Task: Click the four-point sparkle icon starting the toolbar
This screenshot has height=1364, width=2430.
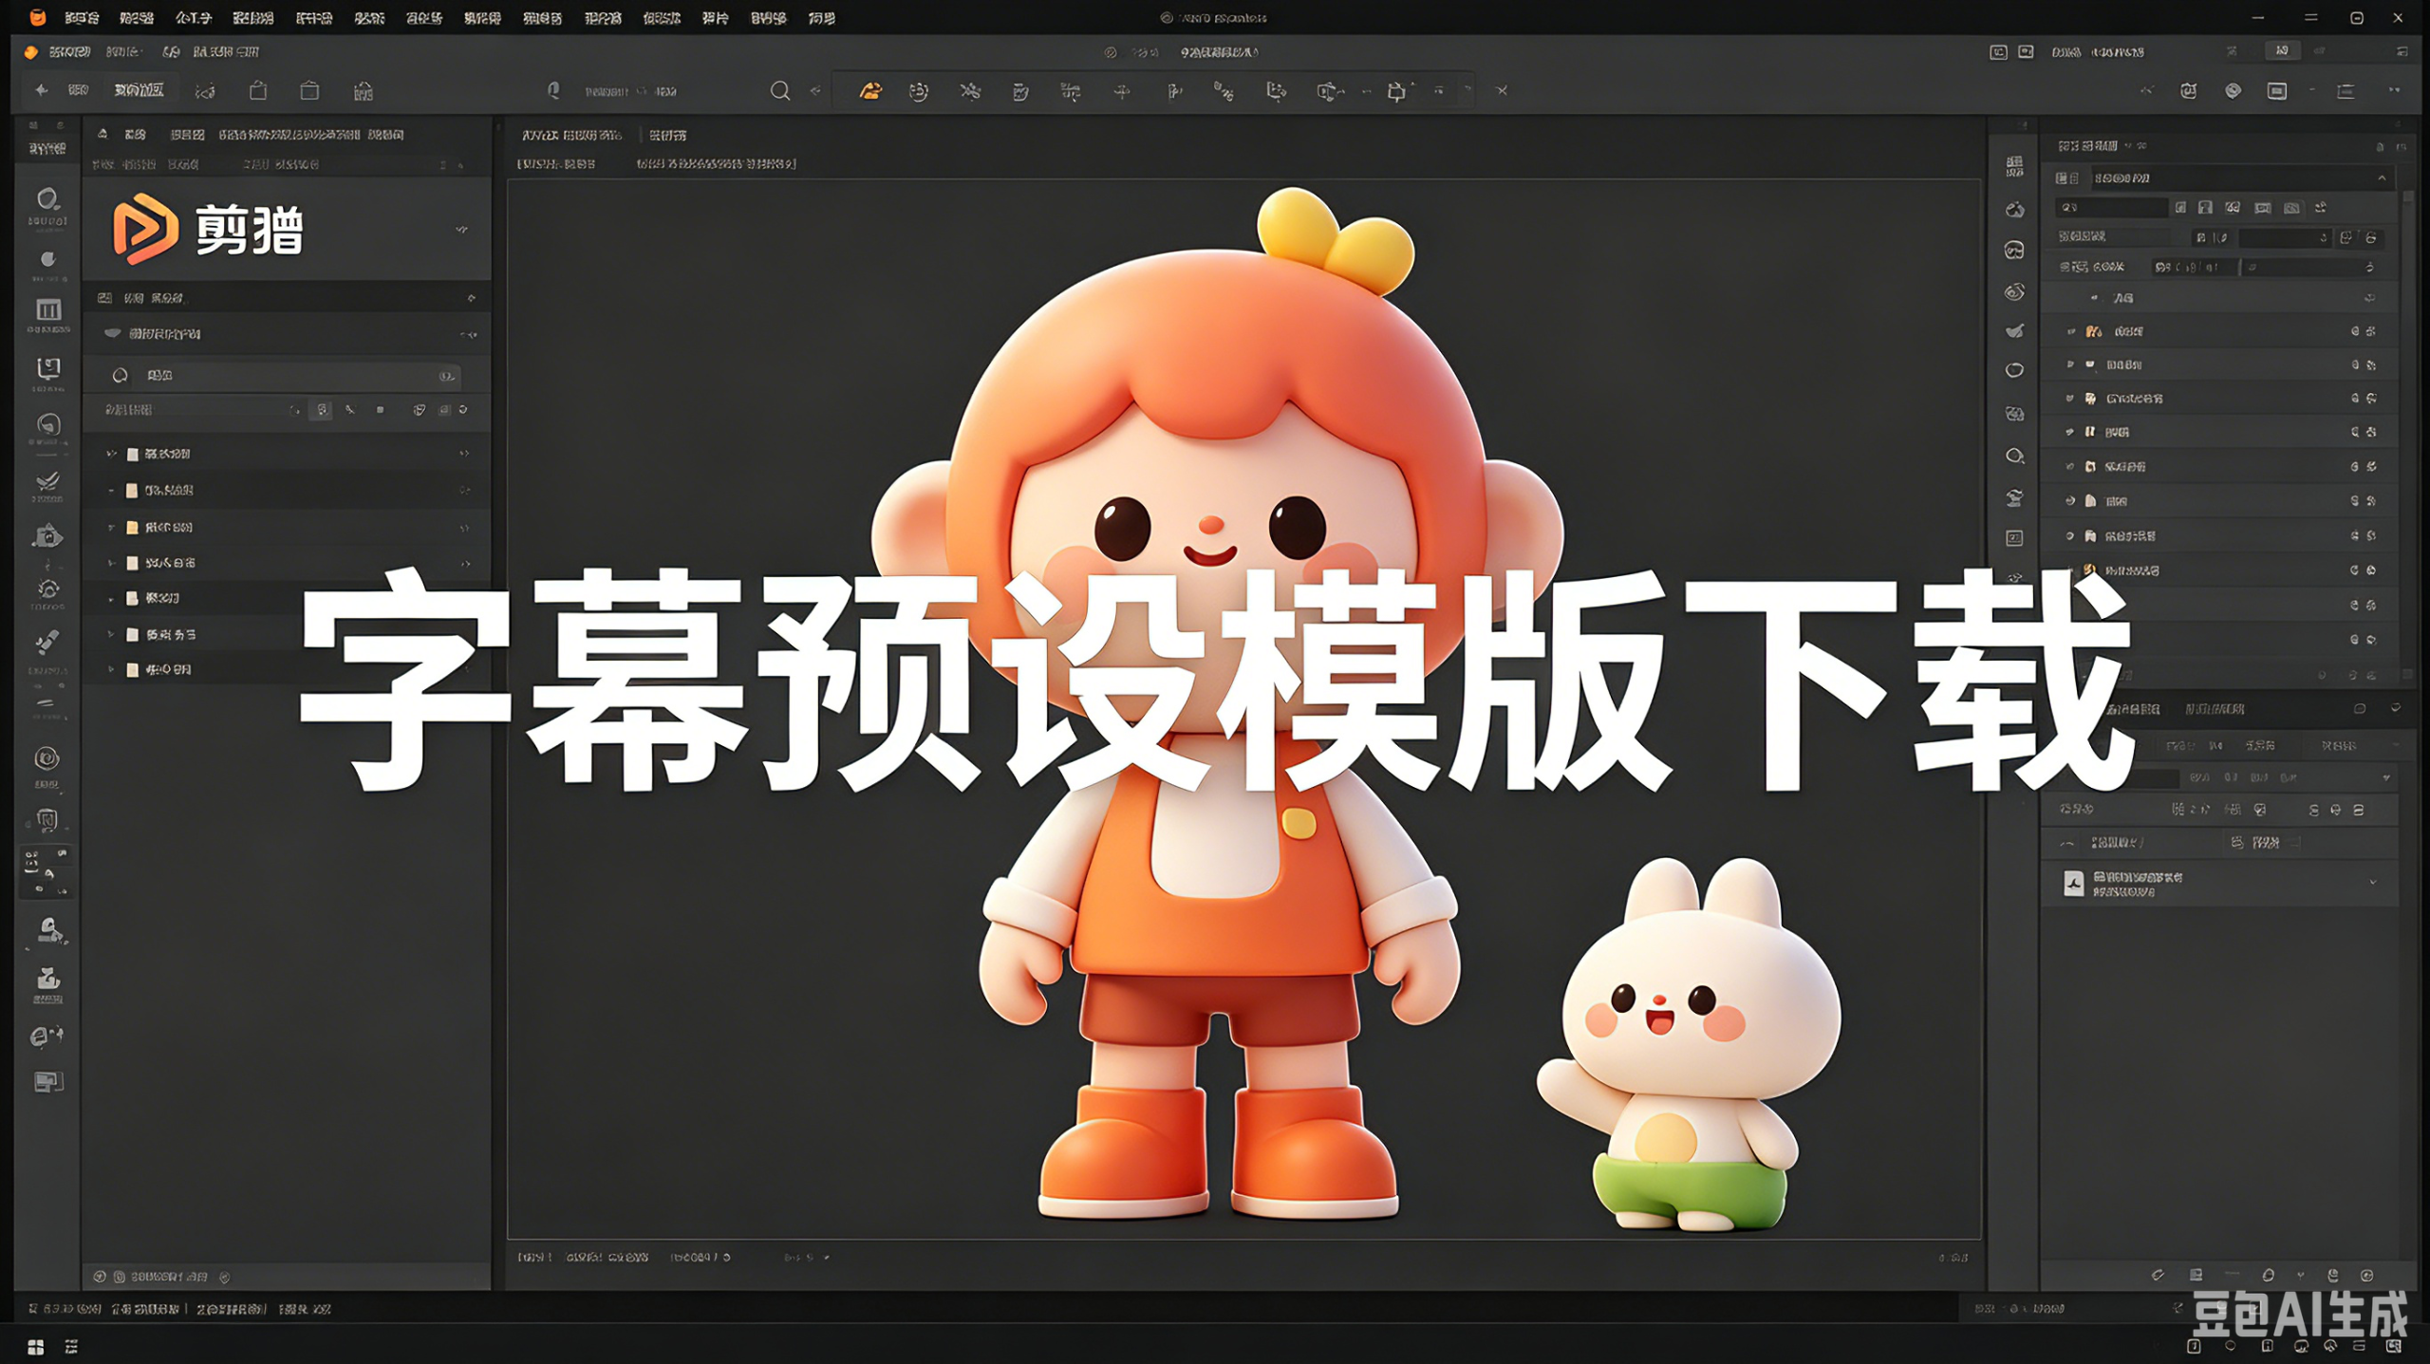Action: coord(41,90)
